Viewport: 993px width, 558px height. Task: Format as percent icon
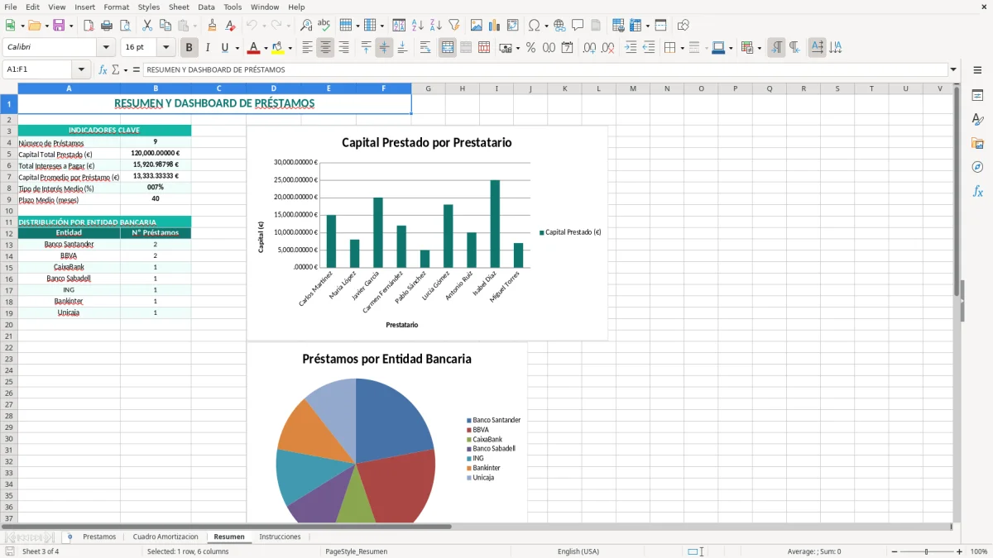[x=531, y=48]
